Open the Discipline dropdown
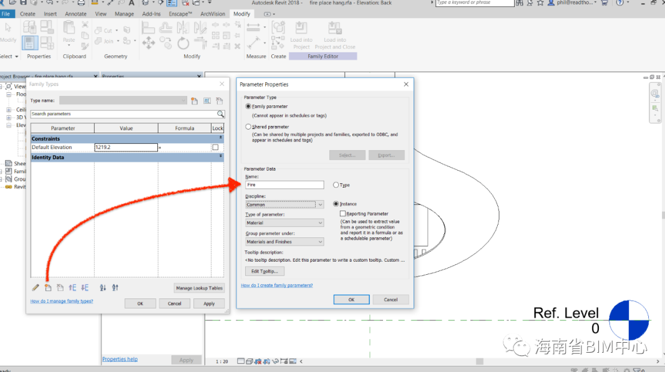This screenshot has width=665, height=372. tap(284, 204)
